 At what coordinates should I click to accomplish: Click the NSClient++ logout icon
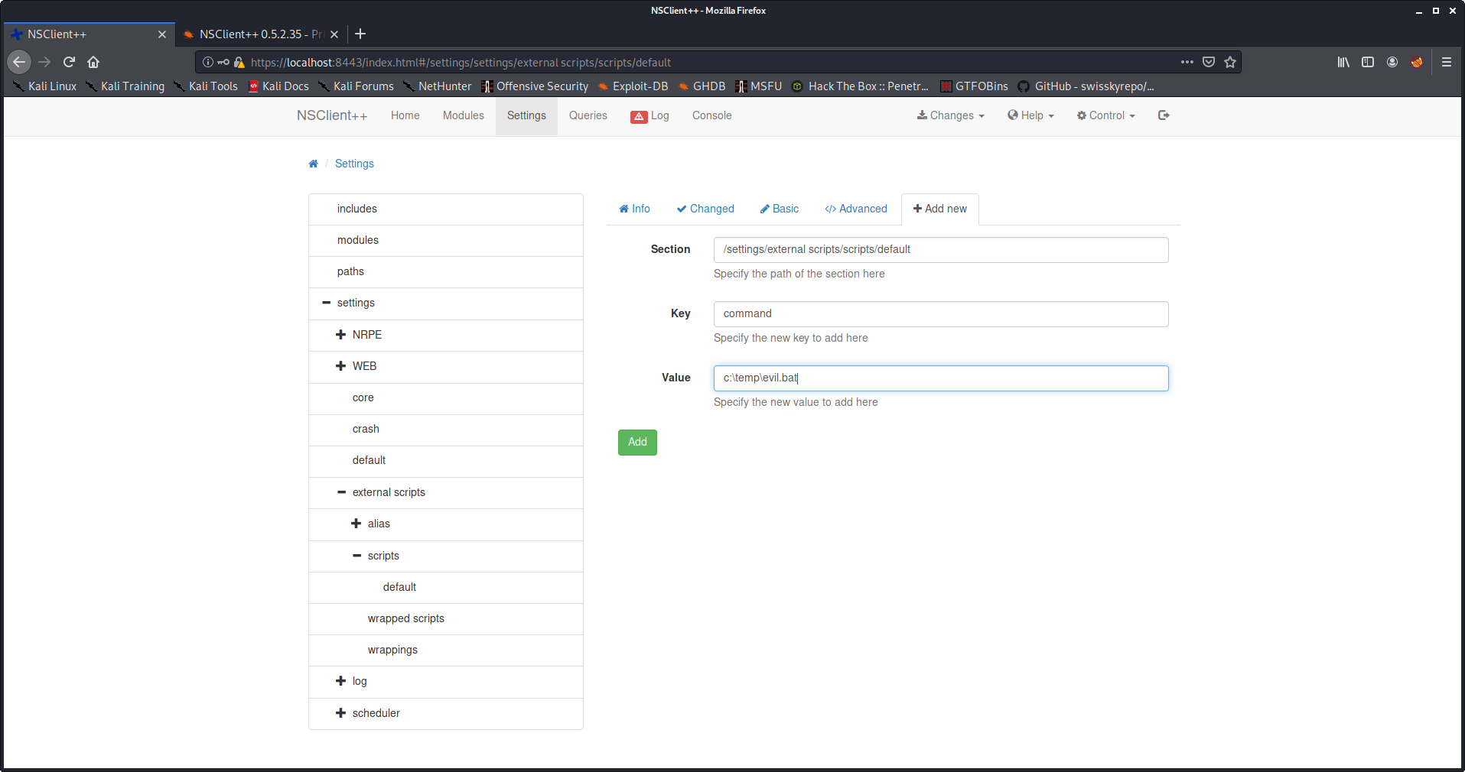(x=1164, y=115)
